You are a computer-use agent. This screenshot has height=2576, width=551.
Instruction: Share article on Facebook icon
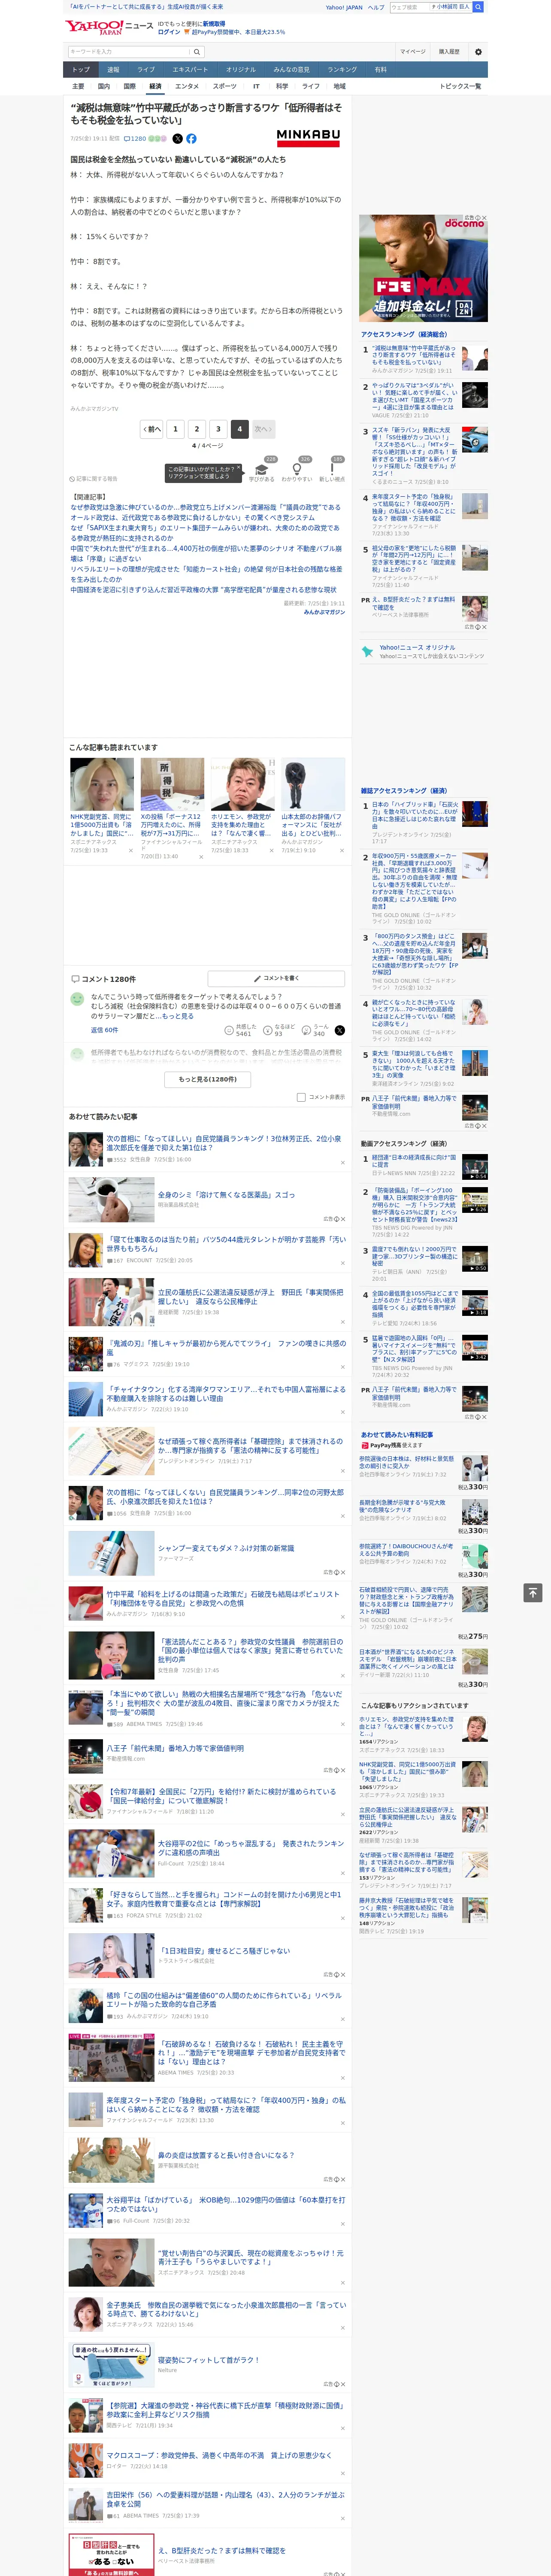[x=191, y=139]
